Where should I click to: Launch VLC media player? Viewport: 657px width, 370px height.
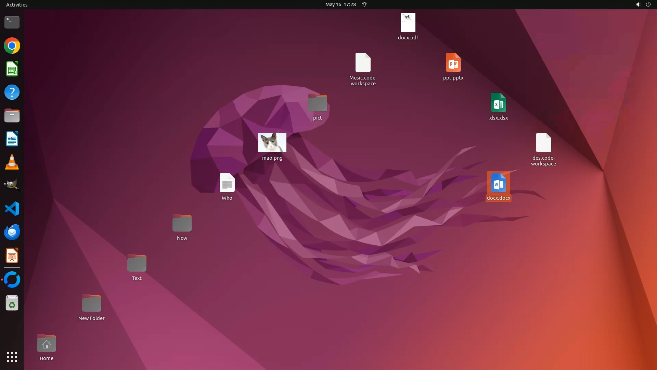[12, 162]
